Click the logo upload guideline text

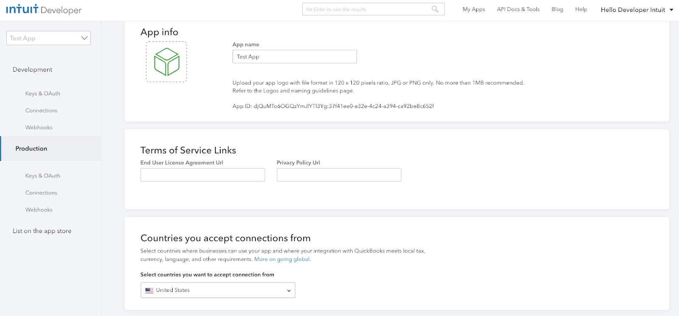(x=378, y=87)
